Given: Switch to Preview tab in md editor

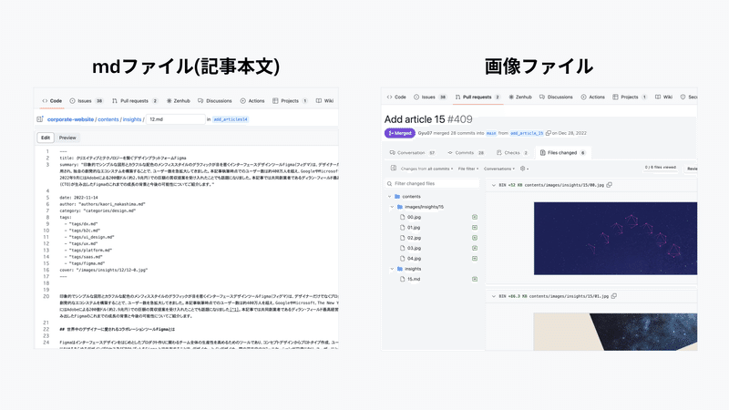Looking at the screenshot, I should point(67,138).
